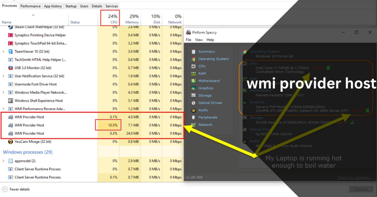Click the Windows Media Player Network icon

(11, 92)
